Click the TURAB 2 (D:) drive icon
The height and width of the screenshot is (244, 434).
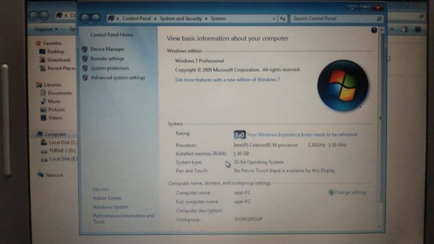pyautogui.click(x=44, y=151)
